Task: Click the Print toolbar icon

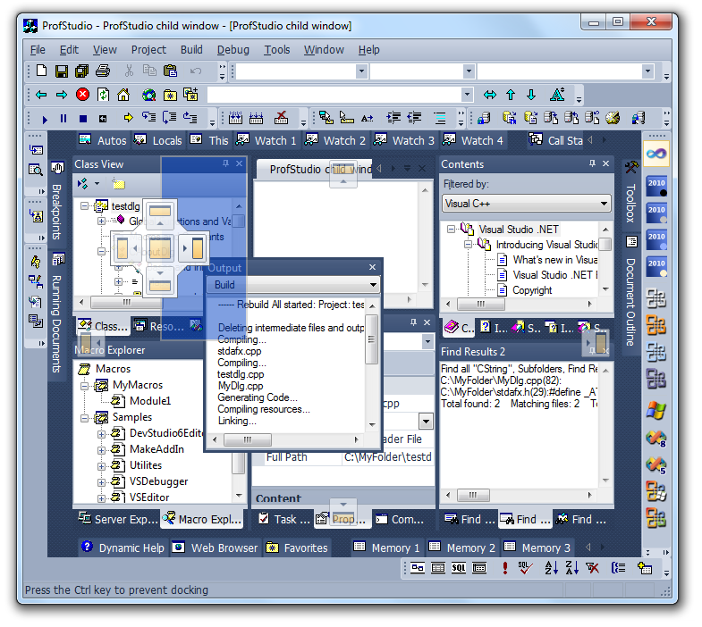Action: click(x=103, y=71)
